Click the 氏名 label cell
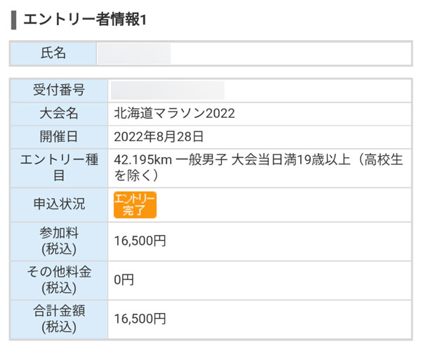The image size is (421, 344). [x=53, y=53]
